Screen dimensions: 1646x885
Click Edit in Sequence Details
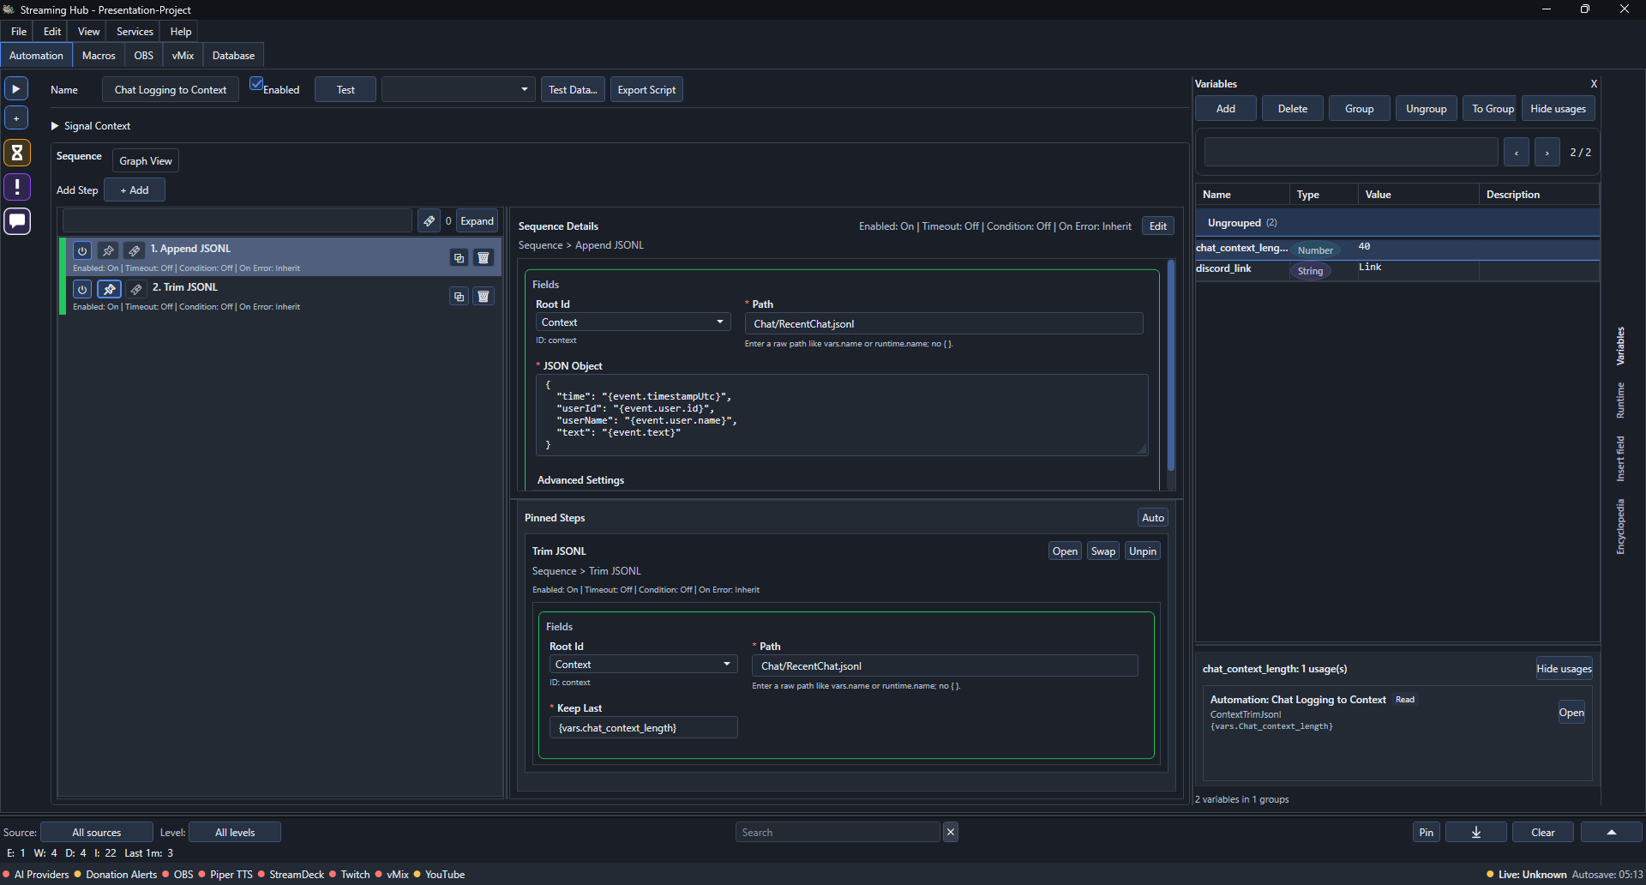1158,226
